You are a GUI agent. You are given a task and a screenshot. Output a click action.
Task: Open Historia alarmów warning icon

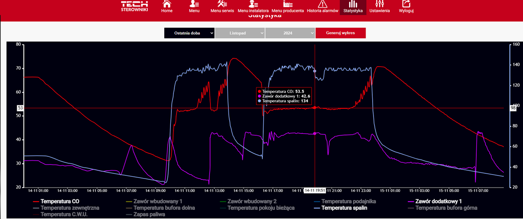[x=323, y=4]
